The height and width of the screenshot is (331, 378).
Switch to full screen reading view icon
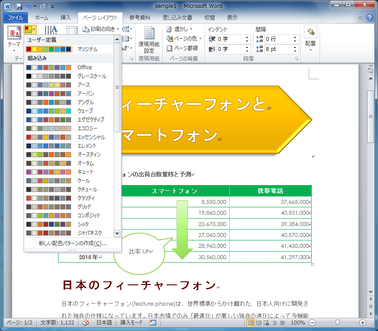[259, 323]
